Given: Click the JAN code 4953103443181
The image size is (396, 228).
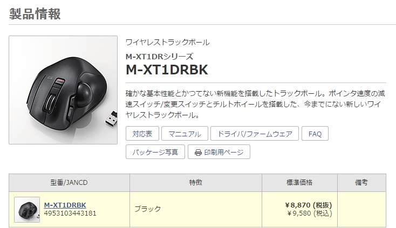Looking at the screenshot, I should pos(70,213).
